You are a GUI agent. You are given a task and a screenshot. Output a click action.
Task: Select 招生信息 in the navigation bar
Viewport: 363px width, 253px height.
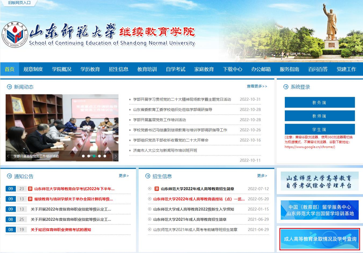(x=118, y=69)
